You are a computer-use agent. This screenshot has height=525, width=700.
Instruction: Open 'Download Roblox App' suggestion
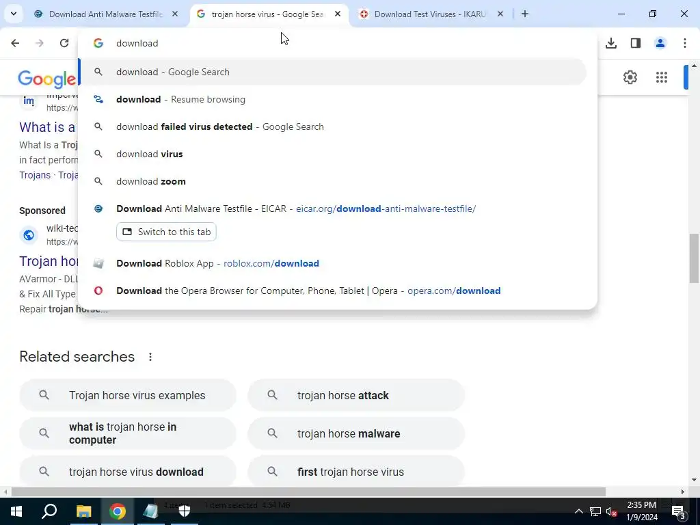pos(333,263)
